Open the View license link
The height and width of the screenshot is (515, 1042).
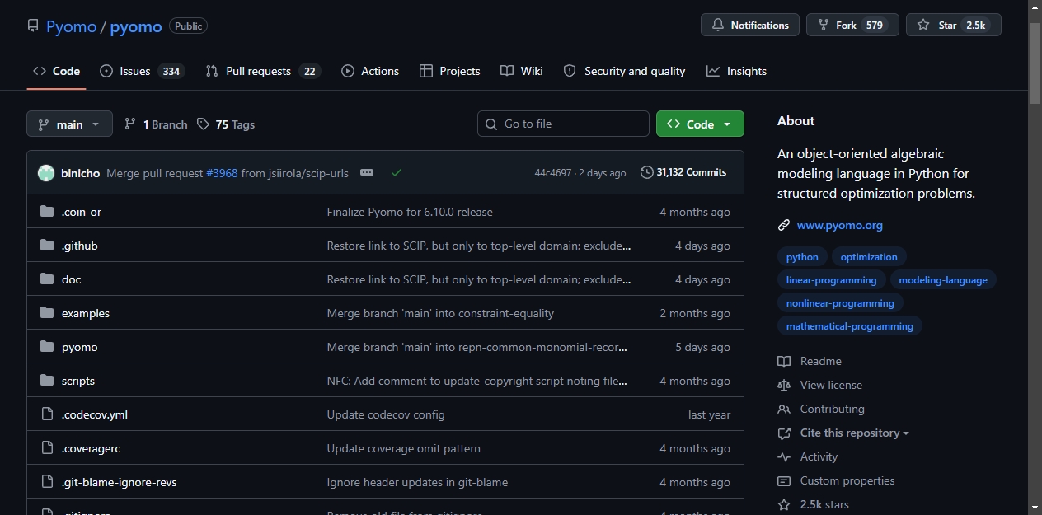[x=819, y=385]
